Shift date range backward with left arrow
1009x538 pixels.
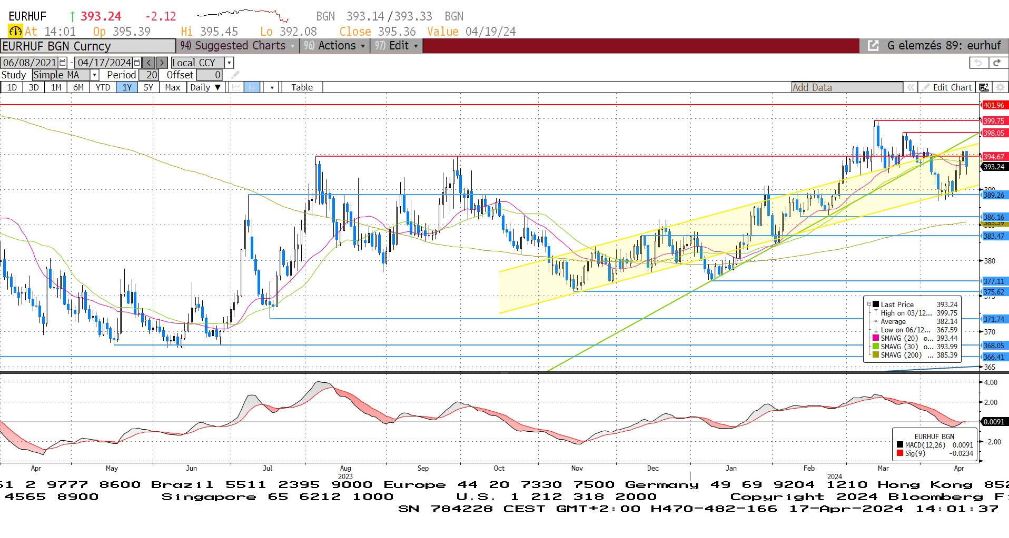149,63
